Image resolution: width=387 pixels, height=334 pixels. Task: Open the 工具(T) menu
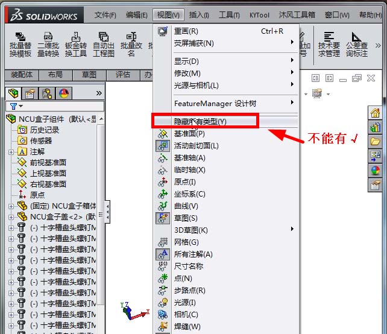(229, 15)
